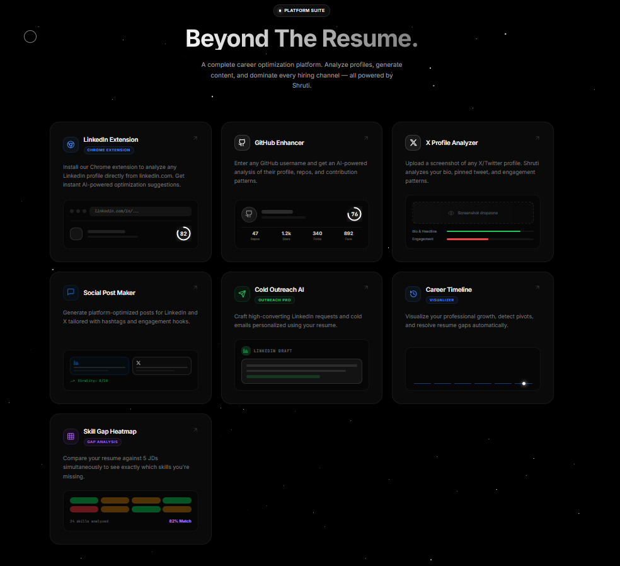Click the Skill Gap Heatmap grid icon
The image size is (620, 566).
[x=71, y=436]
